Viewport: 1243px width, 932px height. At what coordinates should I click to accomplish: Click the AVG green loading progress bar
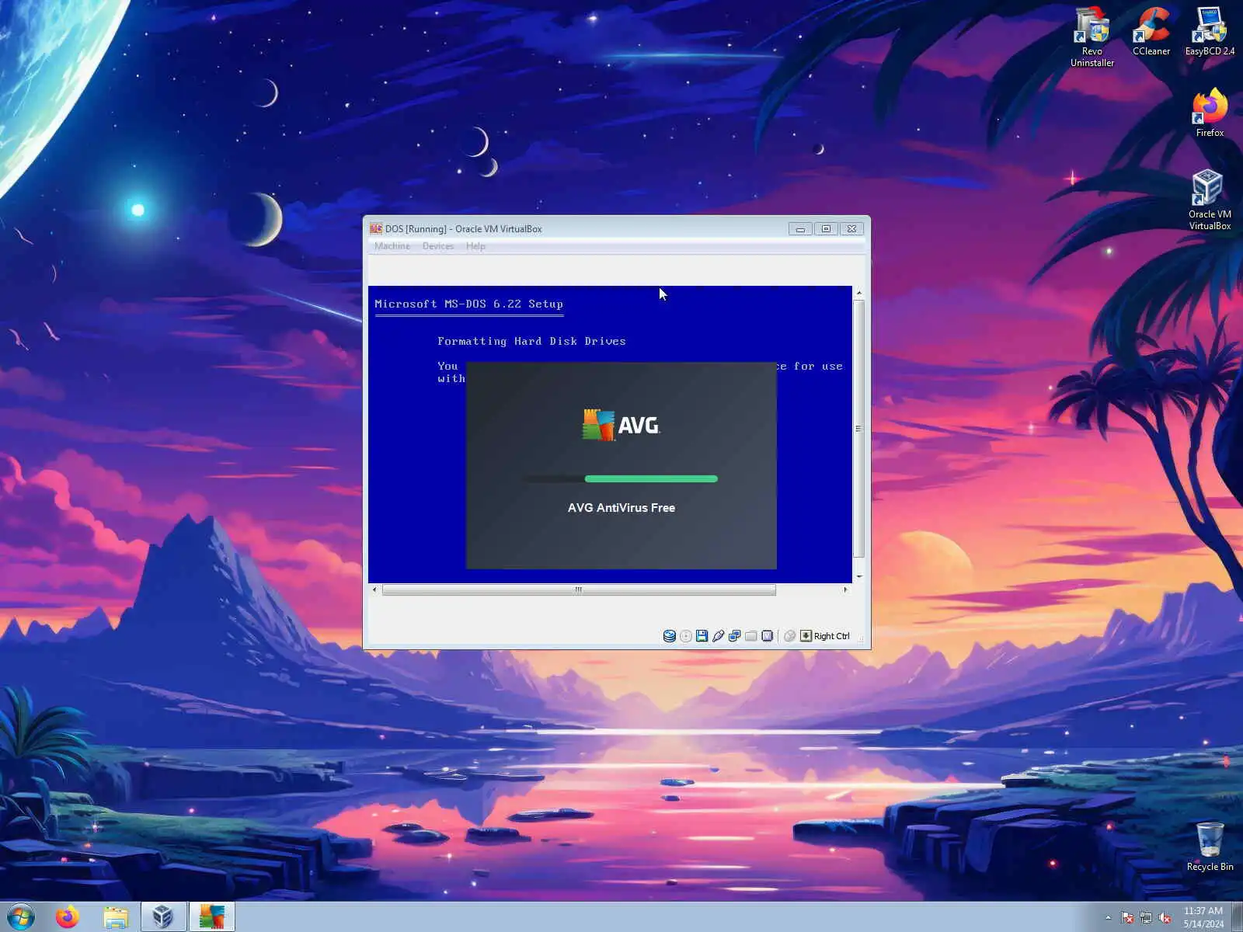coord(651,479)
